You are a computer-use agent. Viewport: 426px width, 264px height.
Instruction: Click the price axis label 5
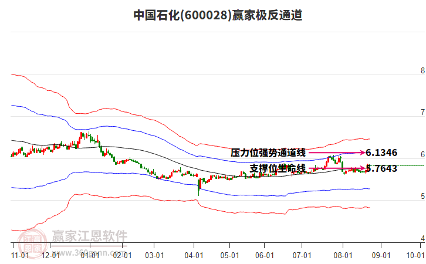pyautogui.click(x=422, y=197)
